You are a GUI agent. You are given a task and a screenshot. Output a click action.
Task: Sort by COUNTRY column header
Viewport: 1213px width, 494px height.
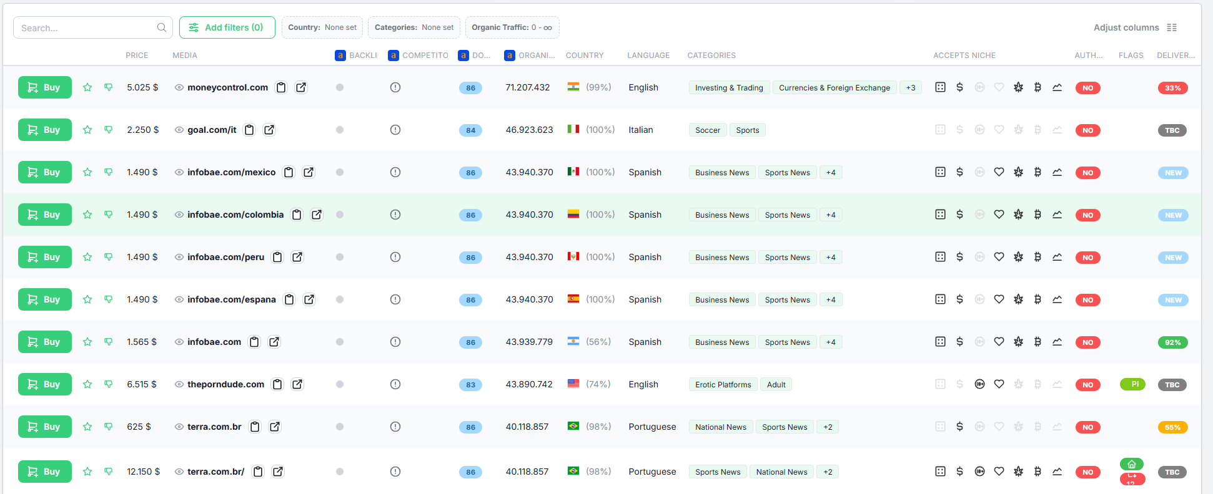tap(585, 56)
